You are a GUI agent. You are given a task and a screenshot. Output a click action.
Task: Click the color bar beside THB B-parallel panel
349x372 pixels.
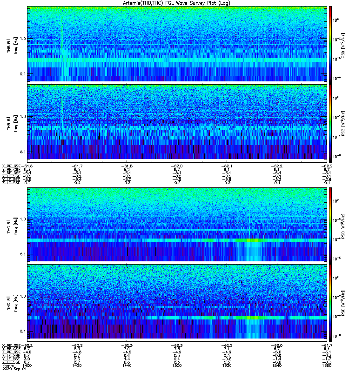click(330, 123)
